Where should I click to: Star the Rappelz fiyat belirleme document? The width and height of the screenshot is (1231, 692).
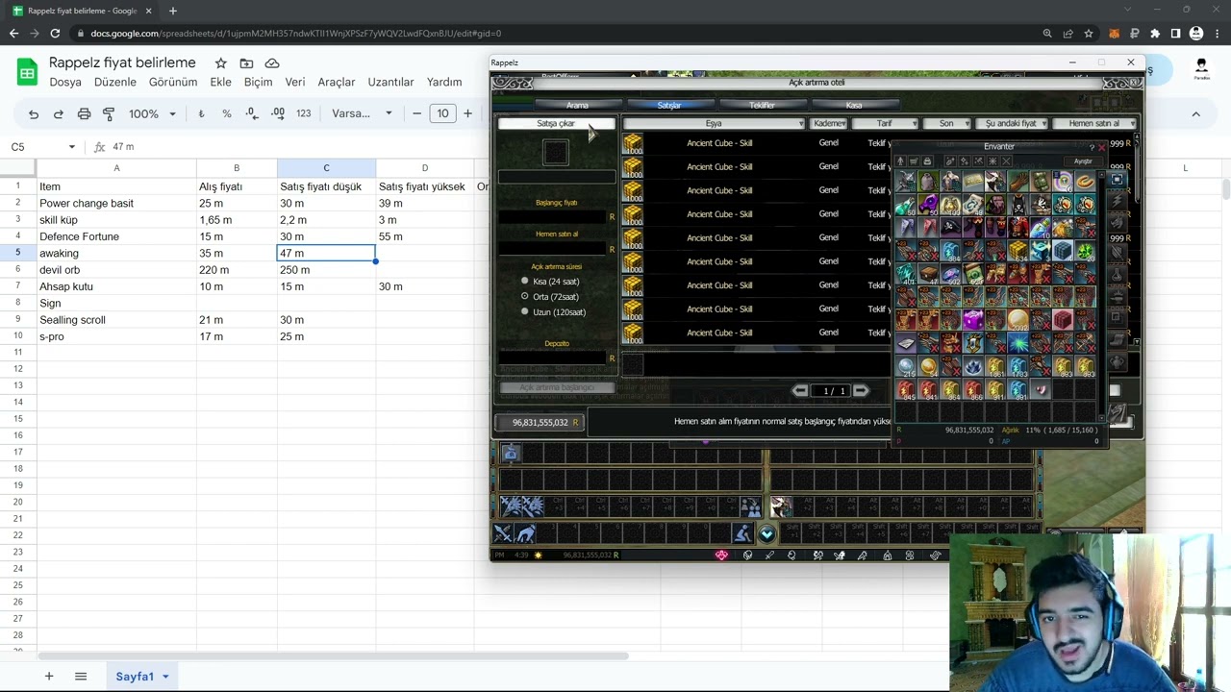pyautogui.click(x=220, y=63)
